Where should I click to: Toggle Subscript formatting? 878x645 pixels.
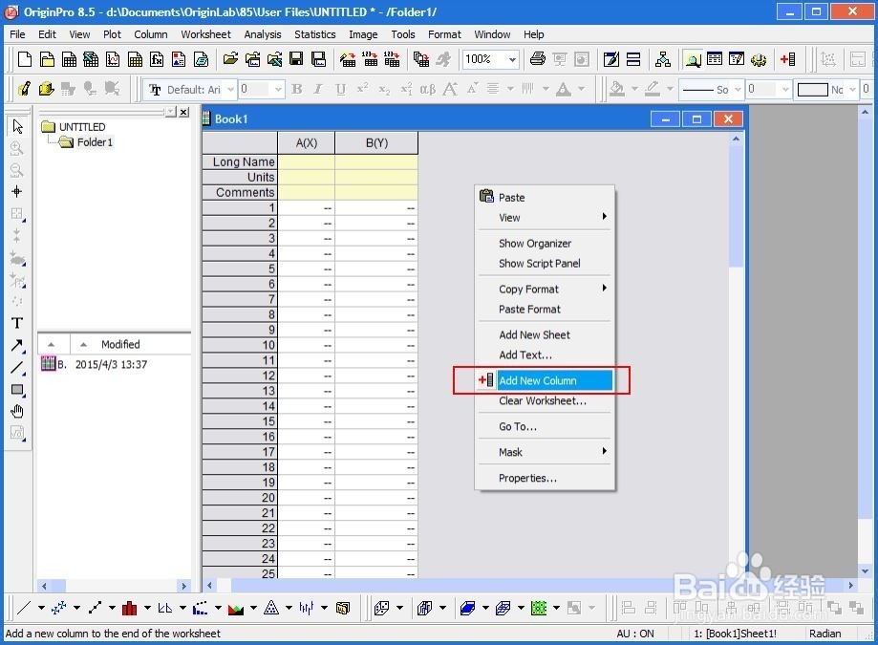click(x=384, y=89)
